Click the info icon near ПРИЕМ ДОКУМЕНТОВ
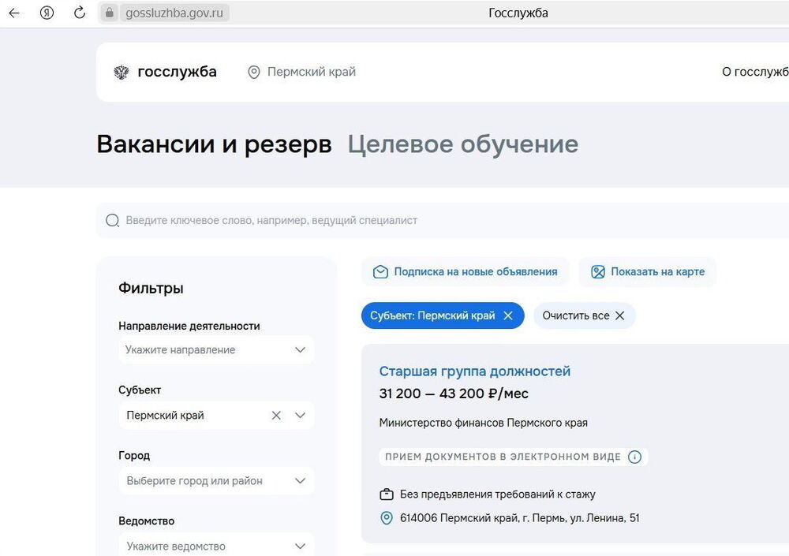This screenshot has width=789, height=556. 635,457
